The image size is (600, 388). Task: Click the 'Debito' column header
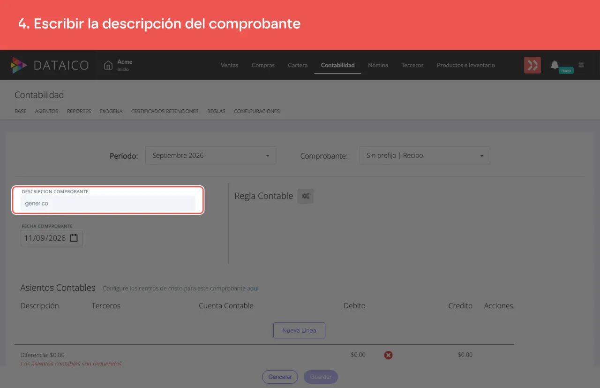tap(354, 306)
